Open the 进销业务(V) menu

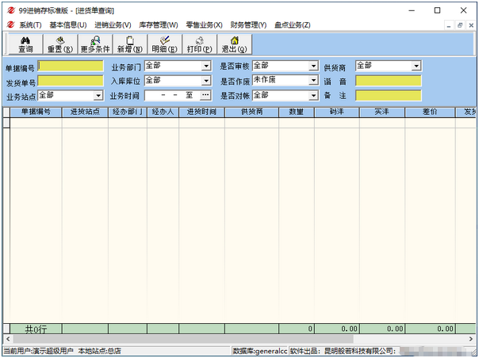pos(113,25)
